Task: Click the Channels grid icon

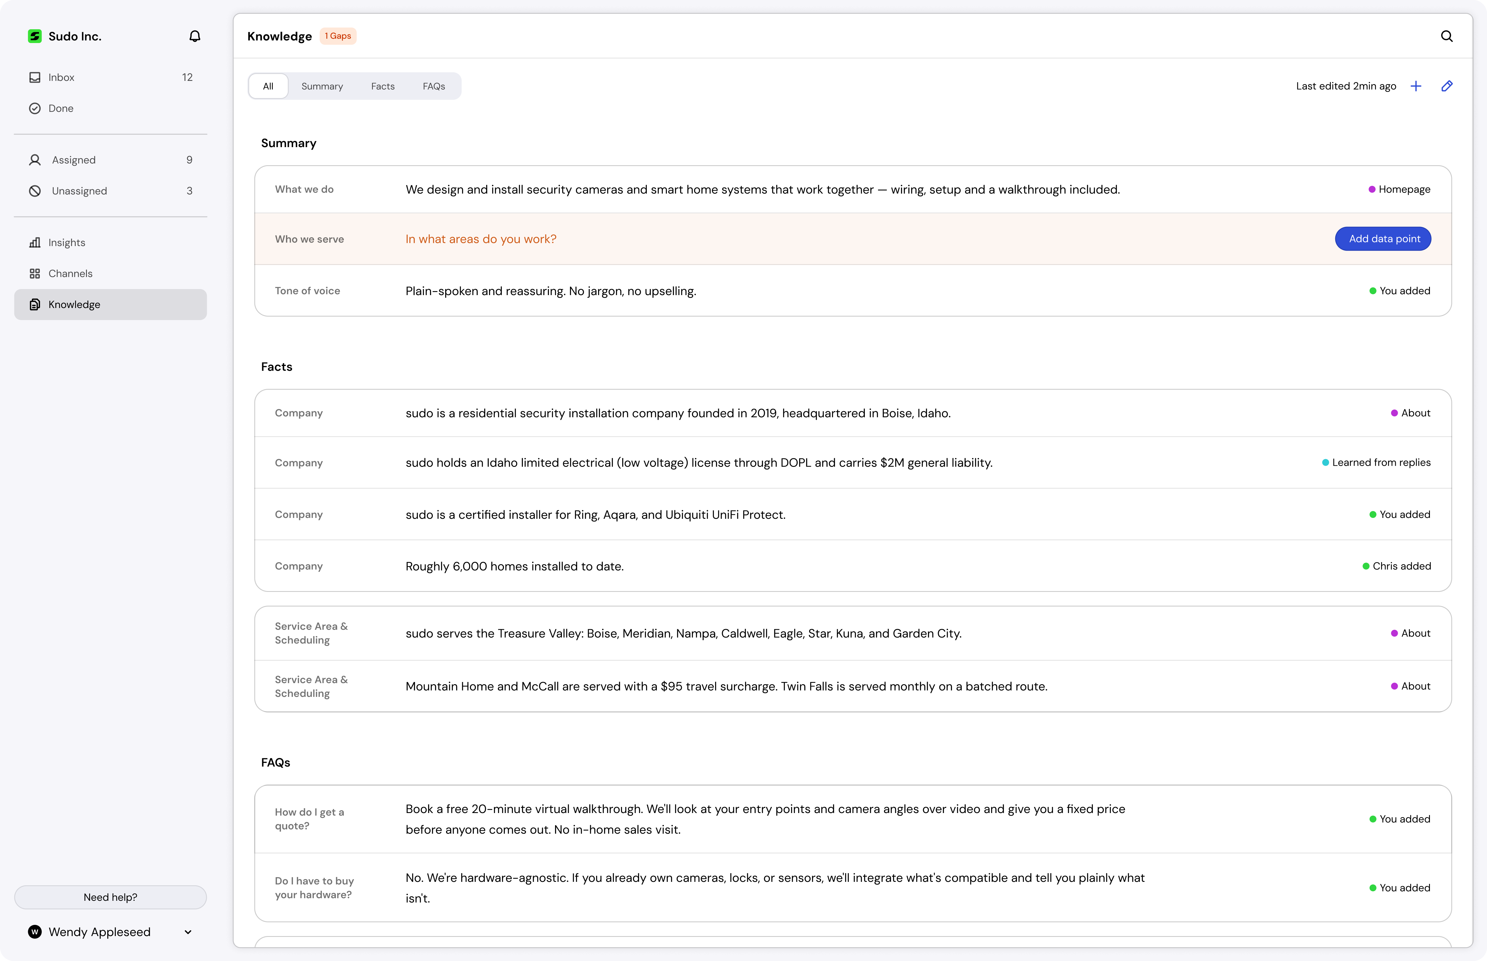Action: click(35, 273)
